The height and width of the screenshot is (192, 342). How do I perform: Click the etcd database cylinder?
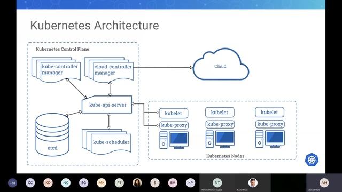[x=52, y=135]
